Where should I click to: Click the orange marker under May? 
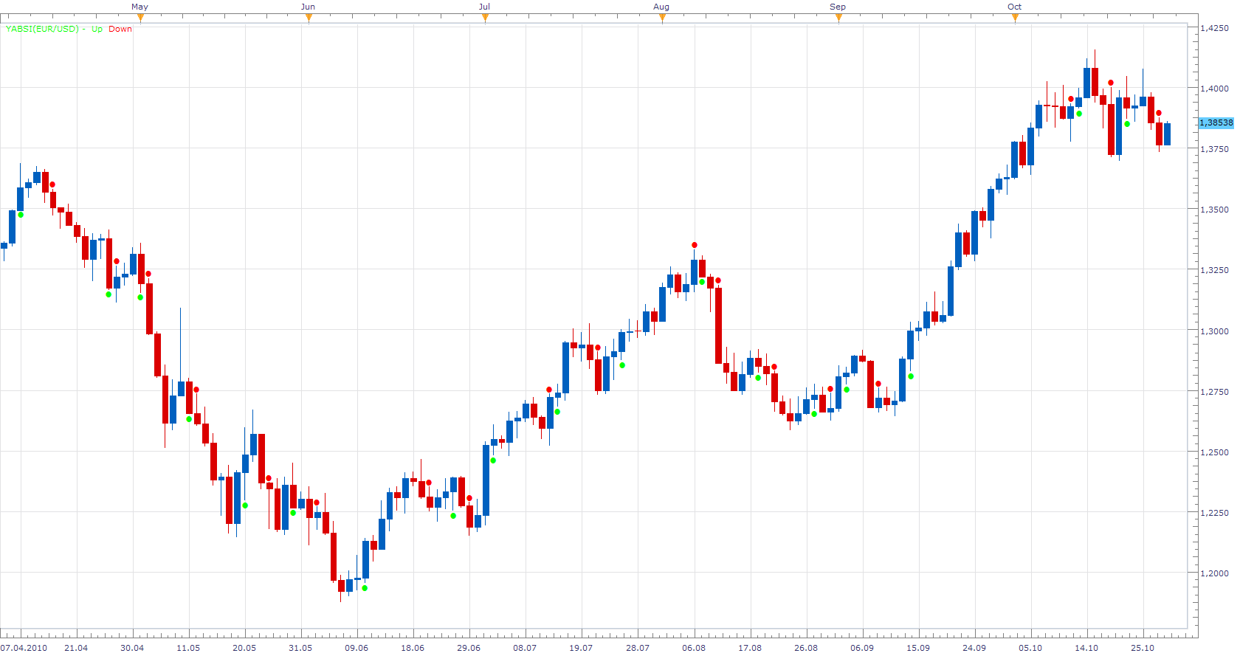click(x=140, y=18)
